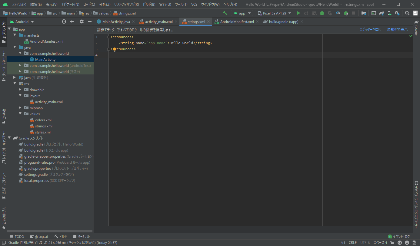Expand the drawable folder
This screenshot has width=420, height=246.
(20, 90)
